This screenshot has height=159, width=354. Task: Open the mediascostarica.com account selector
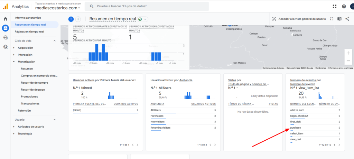pos(58,8)
